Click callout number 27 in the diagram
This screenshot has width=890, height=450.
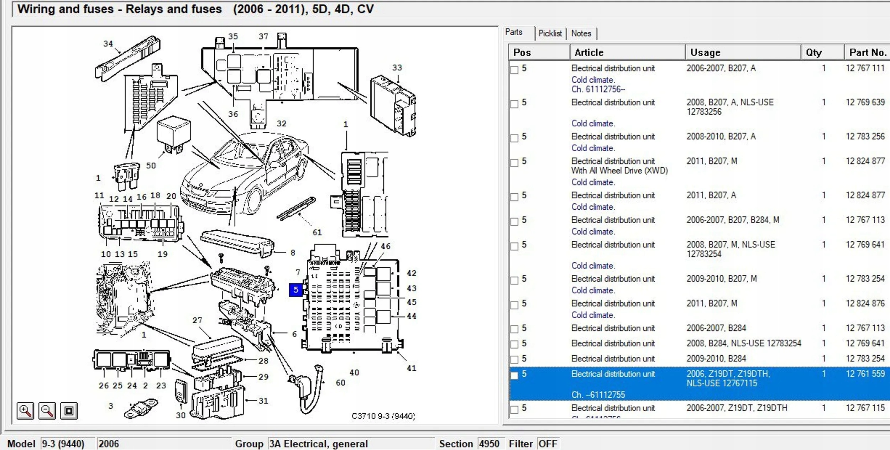pyautogui.click(x=197, y=320)
